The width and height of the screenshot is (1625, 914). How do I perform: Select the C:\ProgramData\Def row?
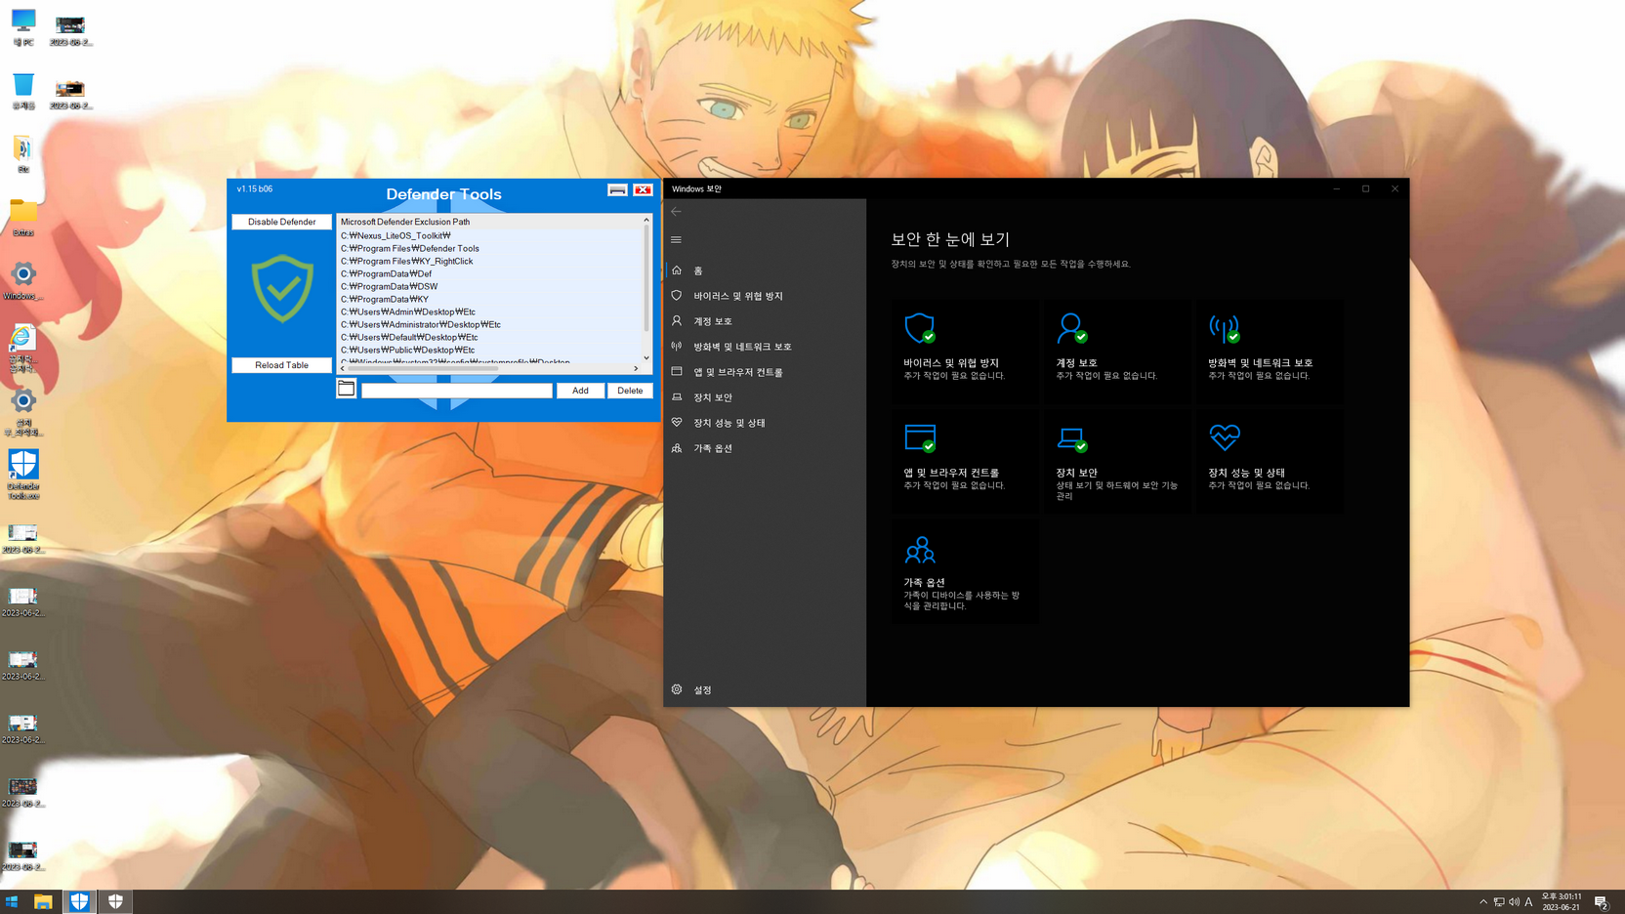click(489, 273)
